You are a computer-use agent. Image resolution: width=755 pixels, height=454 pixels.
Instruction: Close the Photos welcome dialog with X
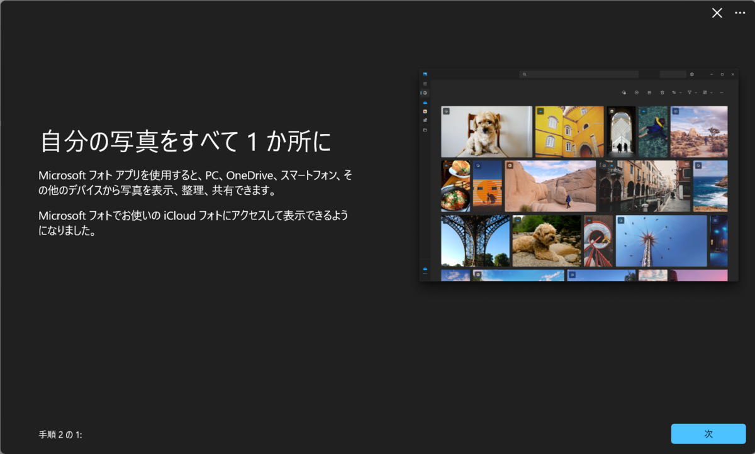click(x=717, y=13)
